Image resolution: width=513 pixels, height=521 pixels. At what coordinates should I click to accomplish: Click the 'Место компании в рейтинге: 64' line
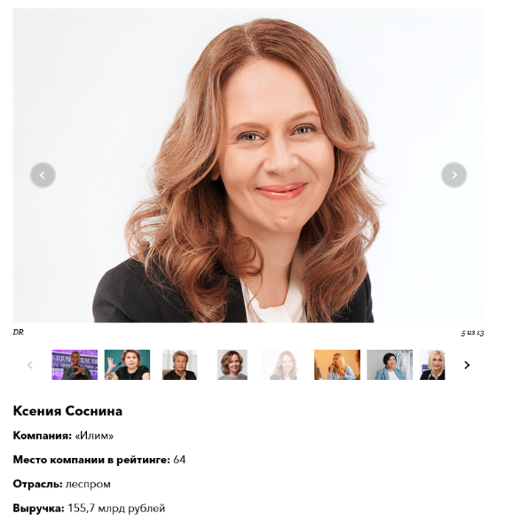tap(99, 460)
